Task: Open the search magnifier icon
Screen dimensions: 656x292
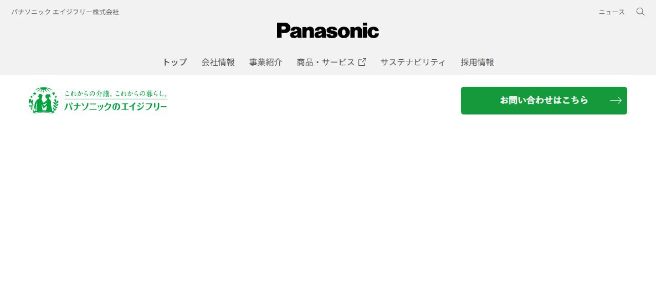Action: pos(640,12)
